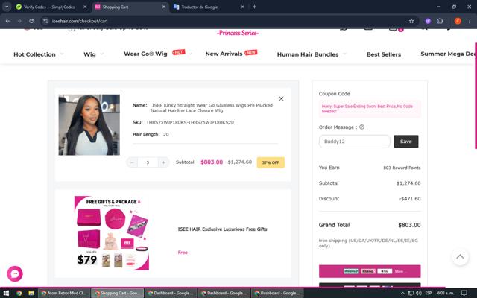Open the Best Sellers menu item
This screenshot has width=477, height=298.
click(x=384, y=54)
